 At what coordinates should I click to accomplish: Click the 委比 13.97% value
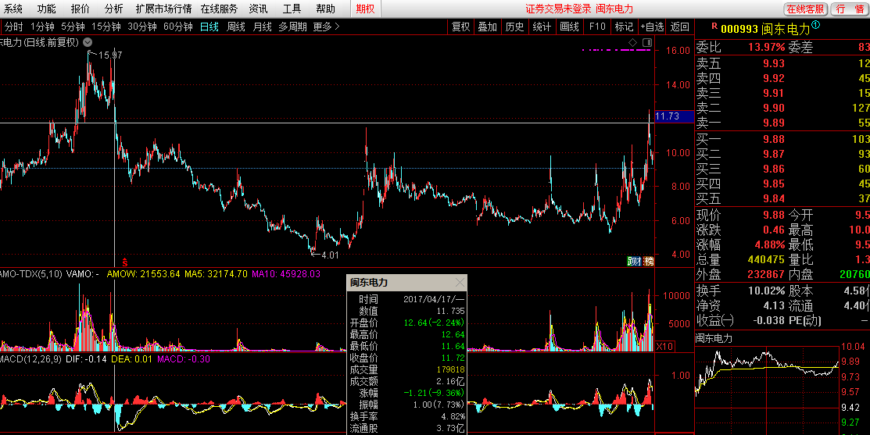click(766, 47)
